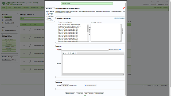This screenshot has height=96, width=171.
Task: Open the Inicio menu
Action: pyautogui.click(x=4, y=7)
